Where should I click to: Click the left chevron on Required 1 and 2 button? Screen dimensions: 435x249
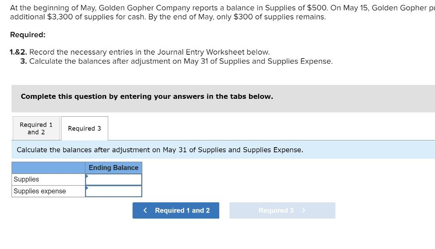[145, 210]
